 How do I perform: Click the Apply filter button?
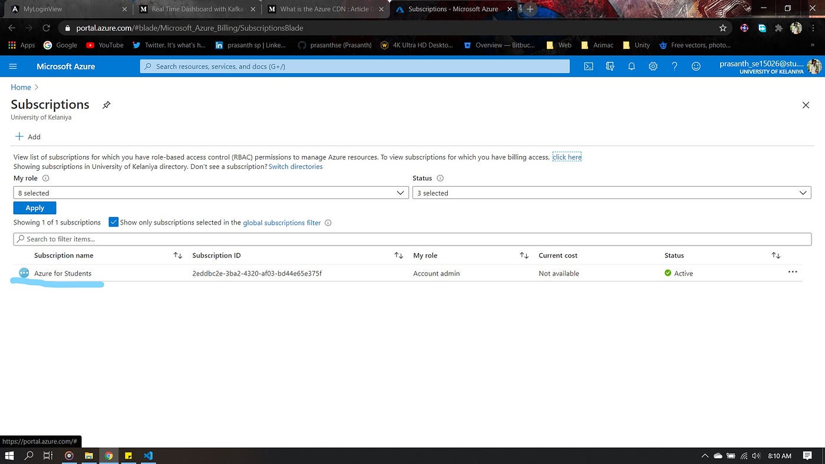35,208
